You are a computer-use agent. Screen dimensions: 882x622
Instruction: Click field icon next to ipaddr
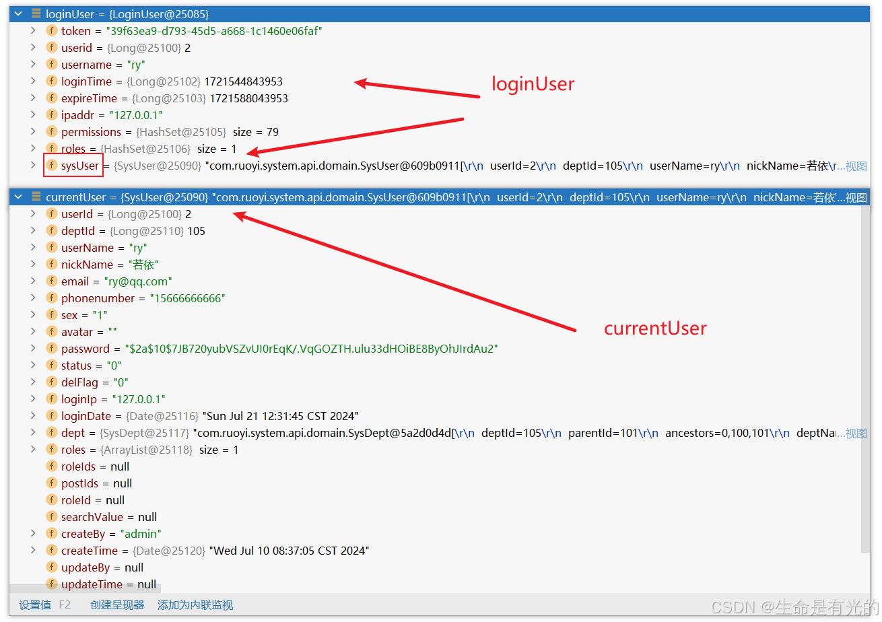click(x=52, y=114)
